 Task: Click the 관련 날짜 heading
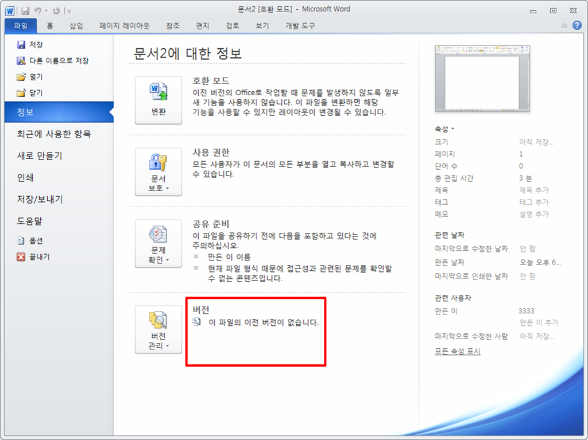tap(449, 235)
